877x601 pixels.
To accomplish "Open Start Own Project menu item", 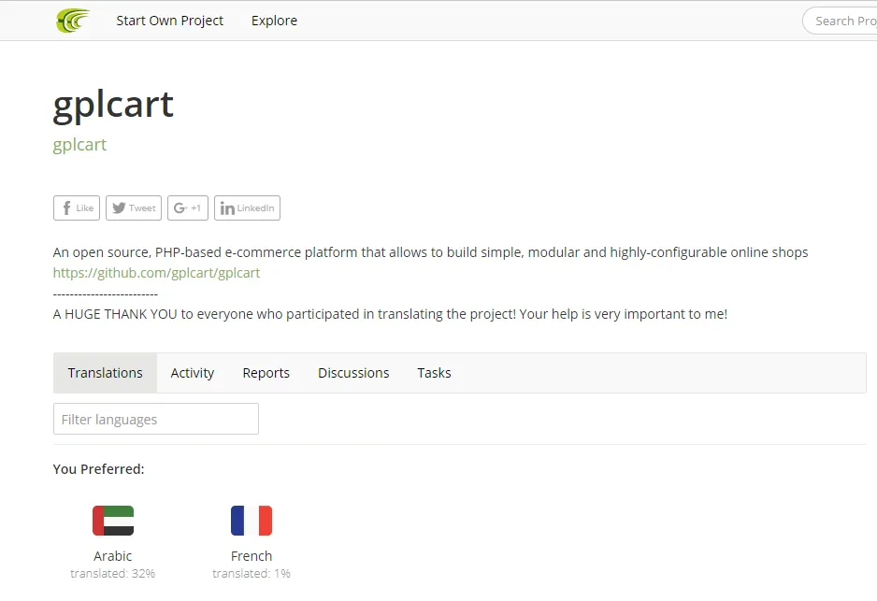I will coord(169,21).
